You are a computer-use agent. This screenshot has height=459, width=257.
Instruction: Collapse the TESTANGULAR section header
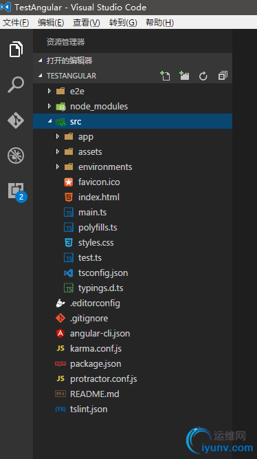pyautogui.click(x=133, y=76)
